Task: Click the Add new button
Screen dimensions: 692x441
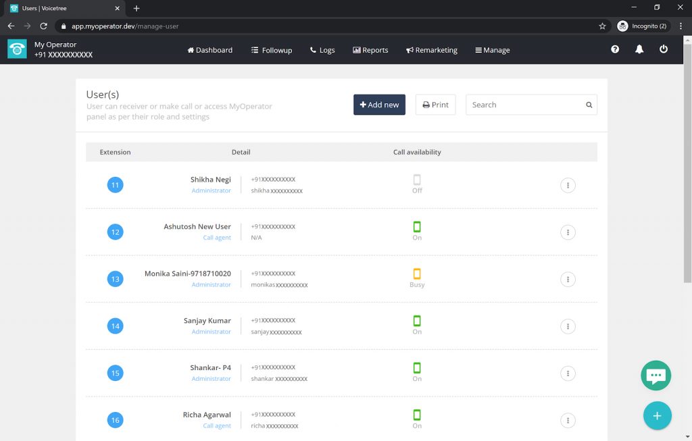Action: click(379, 105)
